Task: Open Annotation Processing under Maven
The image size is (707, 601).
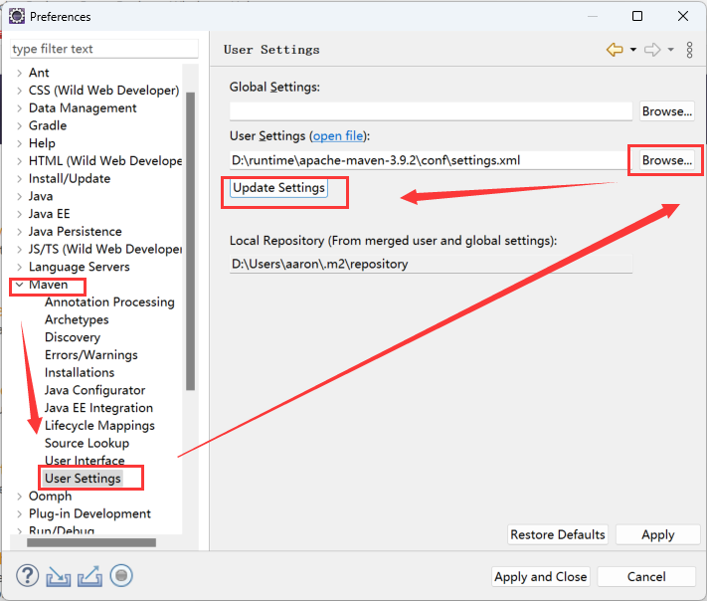Action: 109,301
